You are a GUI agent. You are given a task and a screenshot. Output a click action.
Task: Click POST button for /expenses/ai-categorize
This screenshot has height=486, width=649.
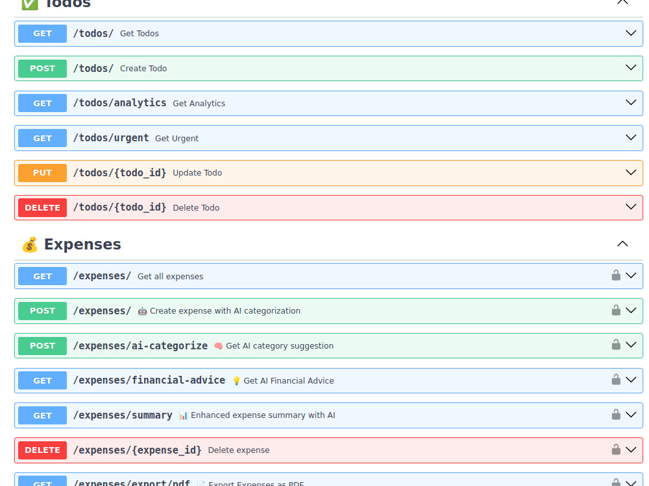(43, 345)
